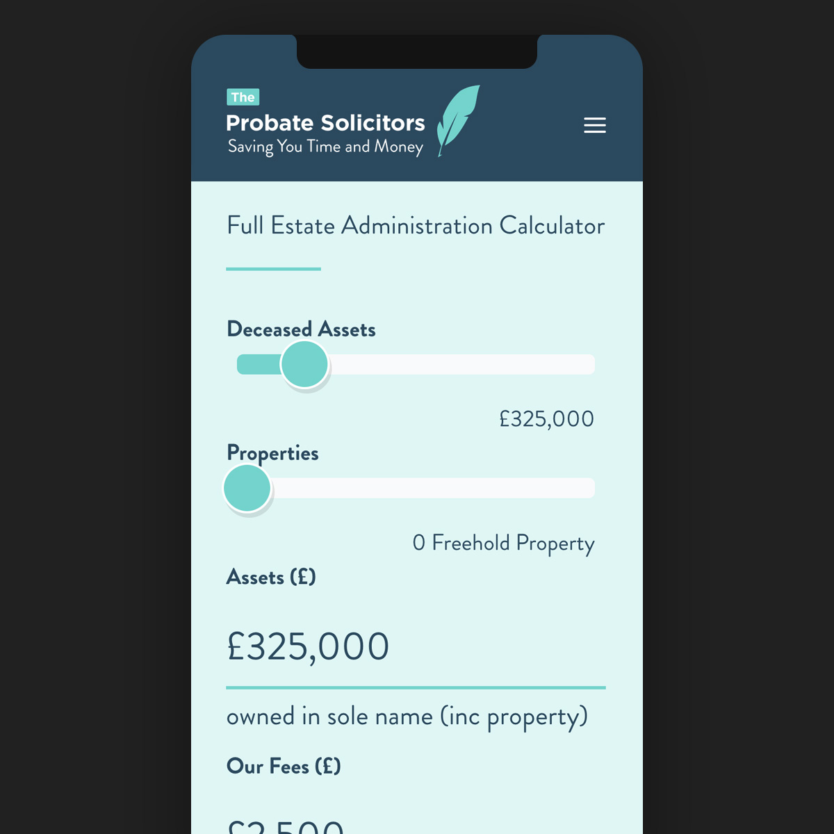The width and height of the screenshot is (834, 834).
Task: Click the 'Properties' label
Action: click(272, 454)
